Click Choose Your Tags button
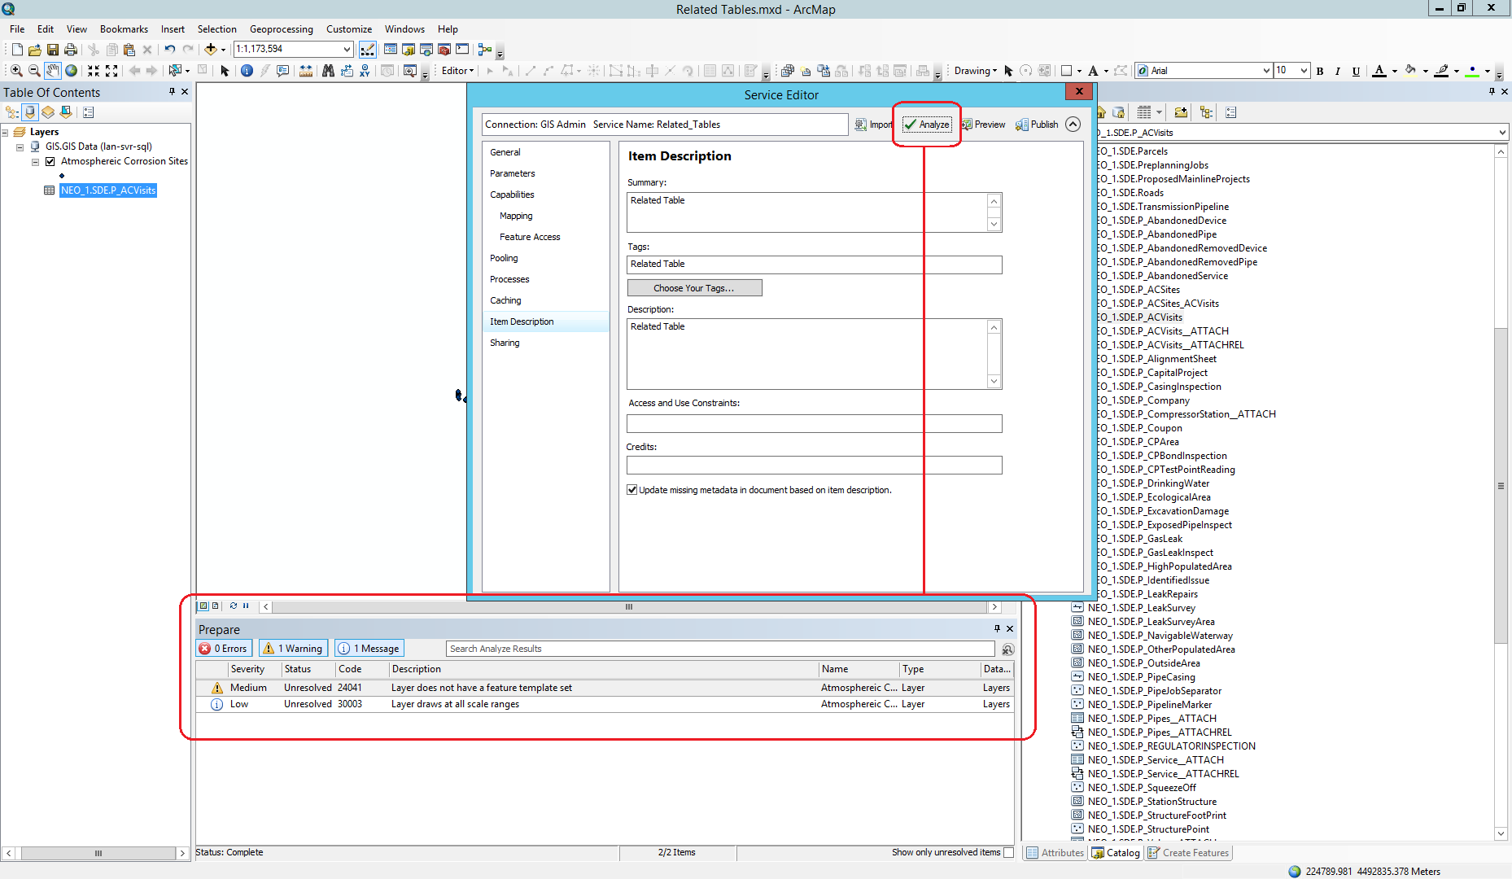Image resolution: width=1512 pixels, height=879 pixels. click(x=694, y=288)
